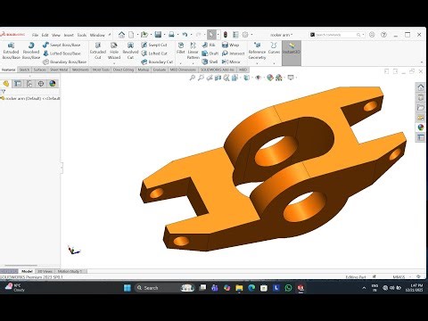Select the Swept Cut tool

click(x=154, y=45)
